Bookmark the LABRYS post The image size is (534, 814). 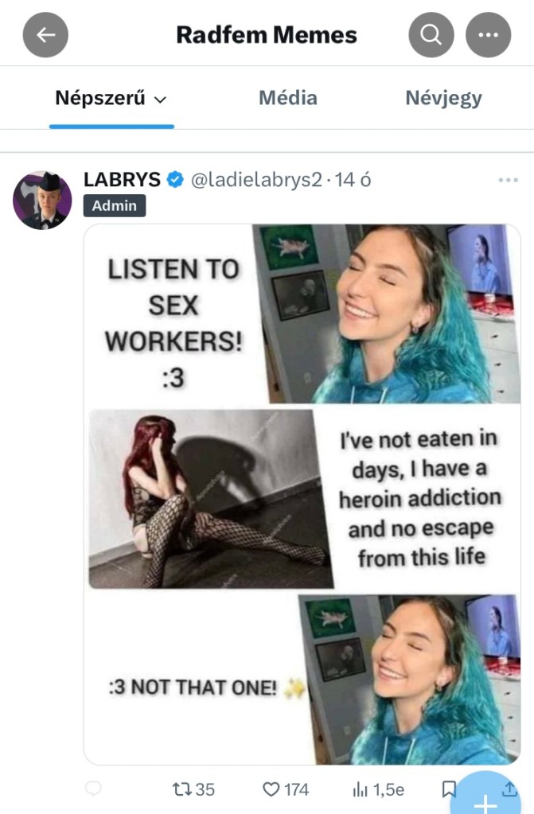[449, 789]
